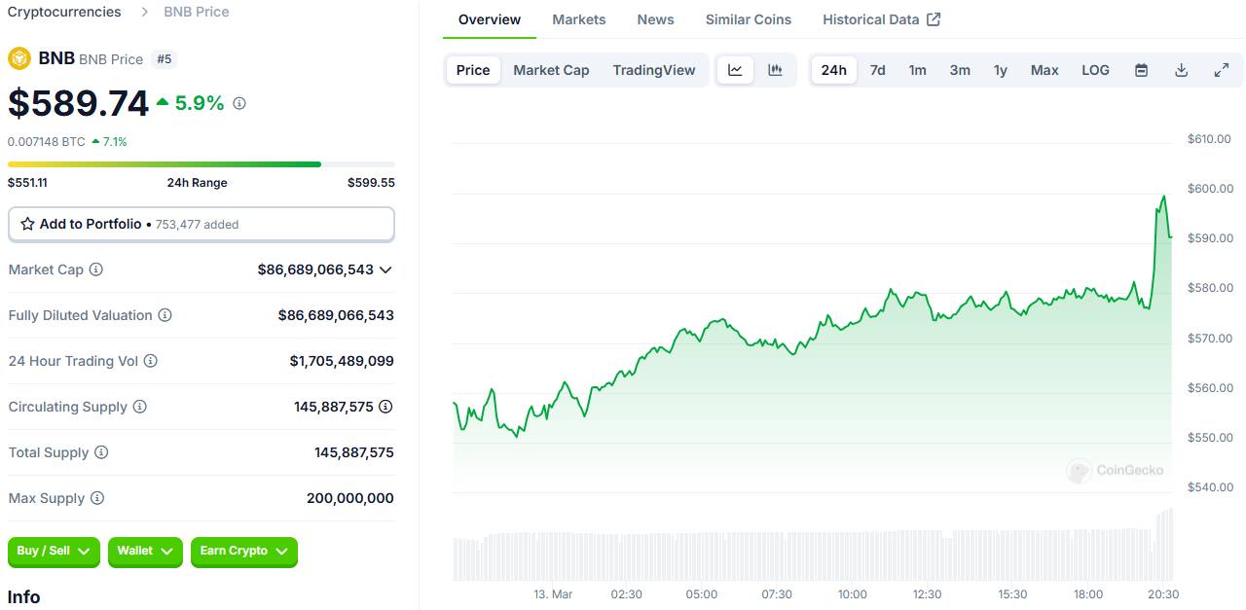Image resolution: width=1246 pixels, height=610 pixels.
Task: Click Add to Portfolio button
Action: tap(201, 224)
